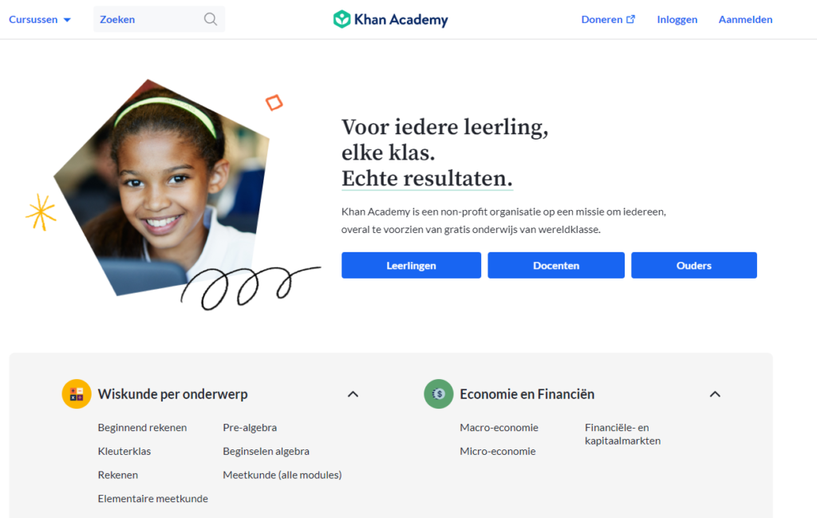The width and height of the screenshot is (817, 518).
Task: Focus the Zoeken search field
Action: pyautogui.click(x=159, y=19)
